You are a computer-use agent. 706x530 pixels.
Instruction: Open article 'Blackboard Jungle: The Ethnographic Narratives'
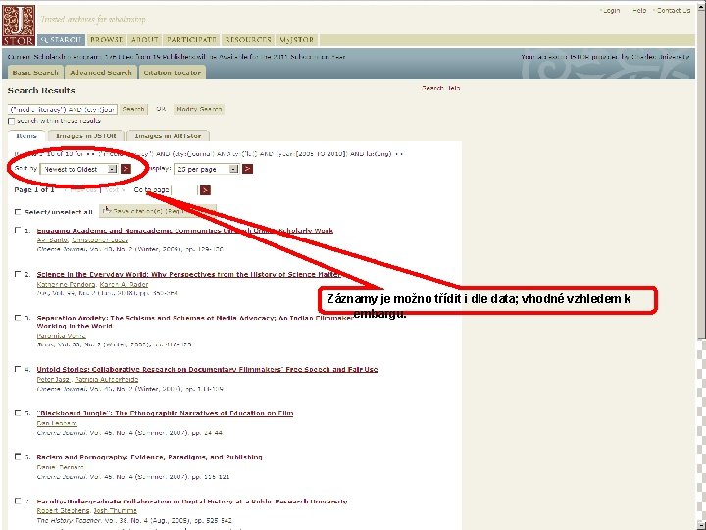[166, 413]
